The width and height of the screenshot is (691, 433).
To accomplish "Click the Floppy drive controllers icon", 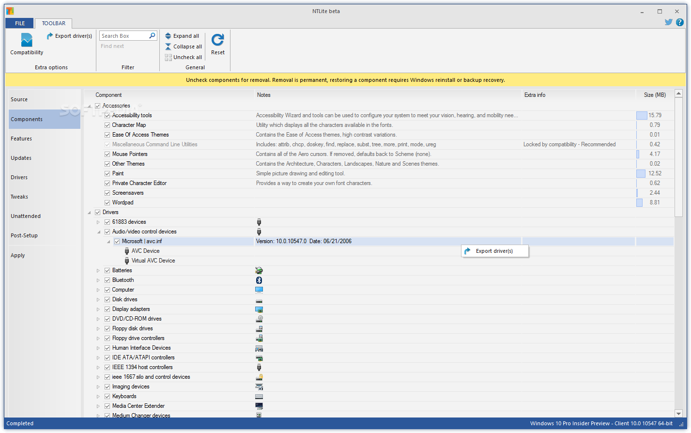I will 259,338.
